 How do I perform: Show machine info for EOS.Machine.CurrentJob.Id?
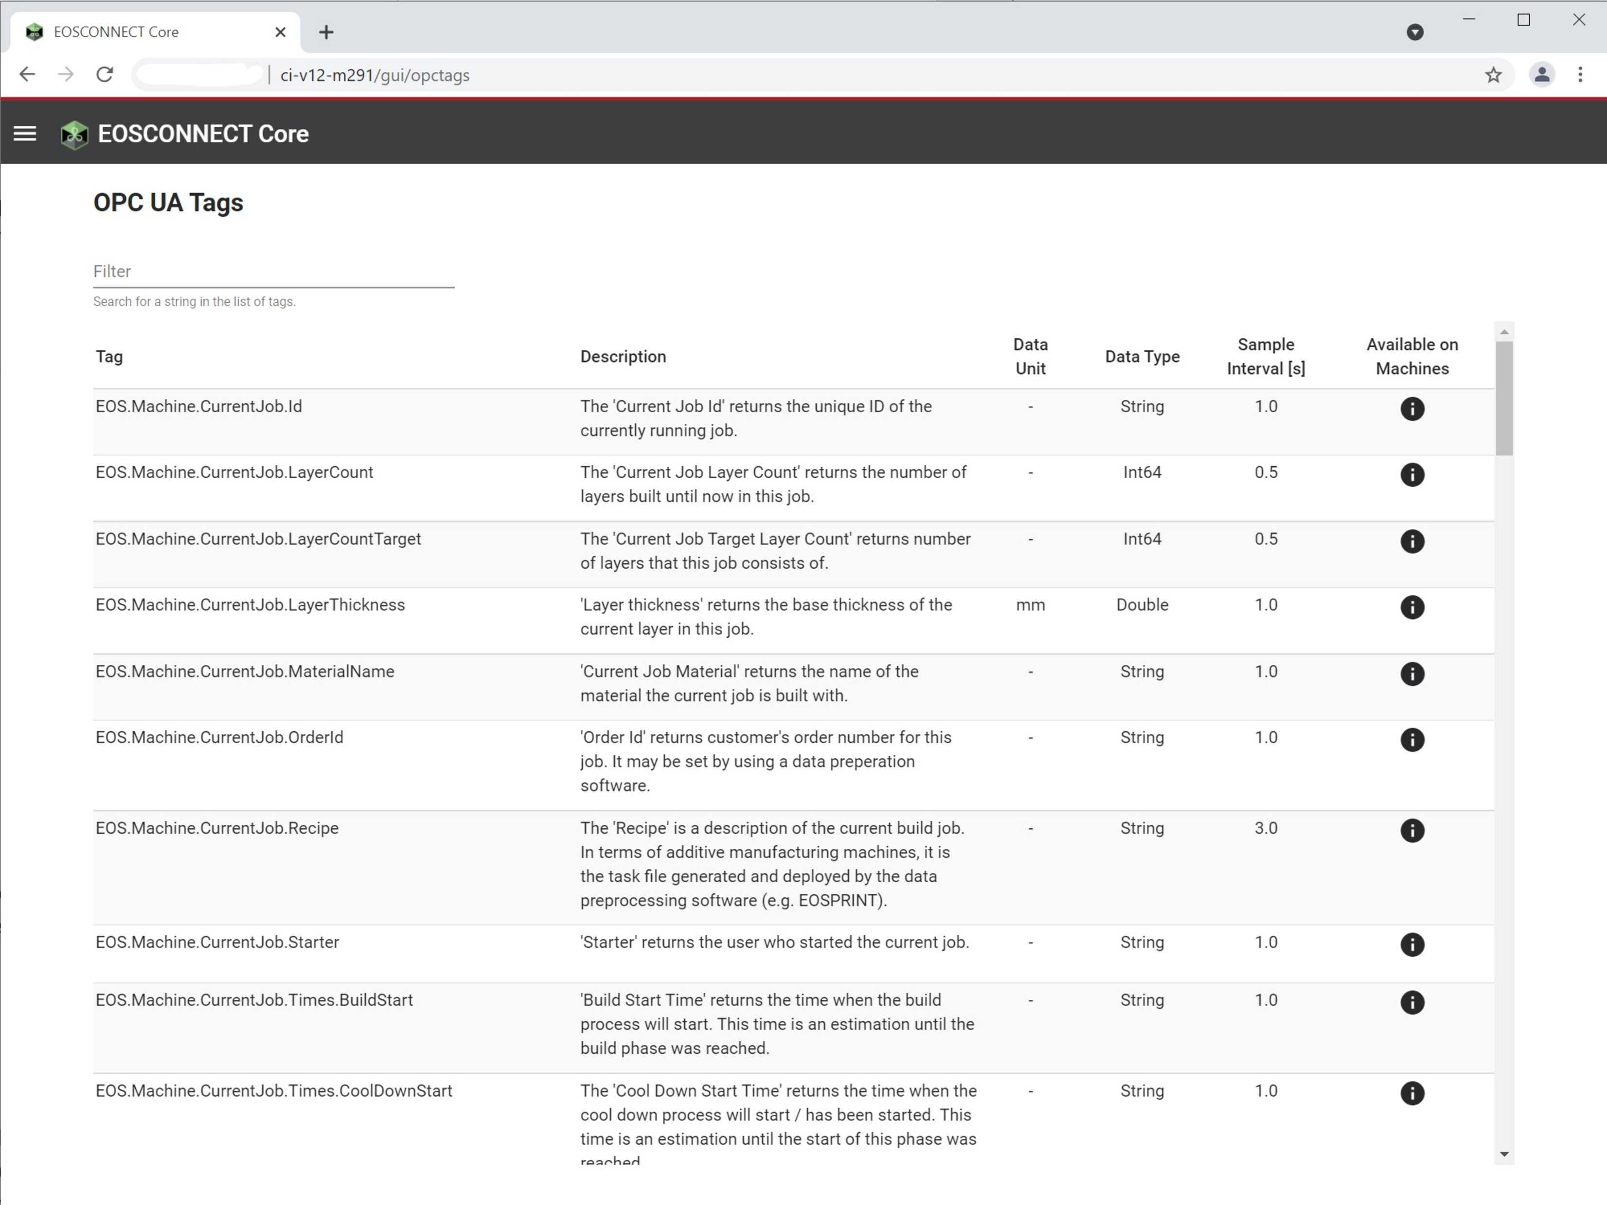1412,408
